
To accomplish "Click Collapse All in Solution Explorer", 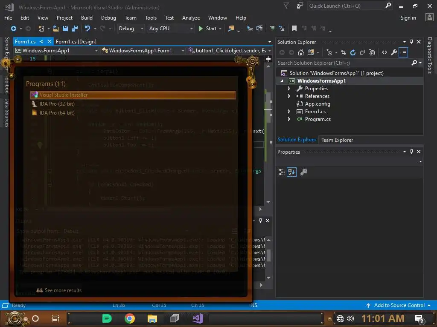I will coord(362,52).
